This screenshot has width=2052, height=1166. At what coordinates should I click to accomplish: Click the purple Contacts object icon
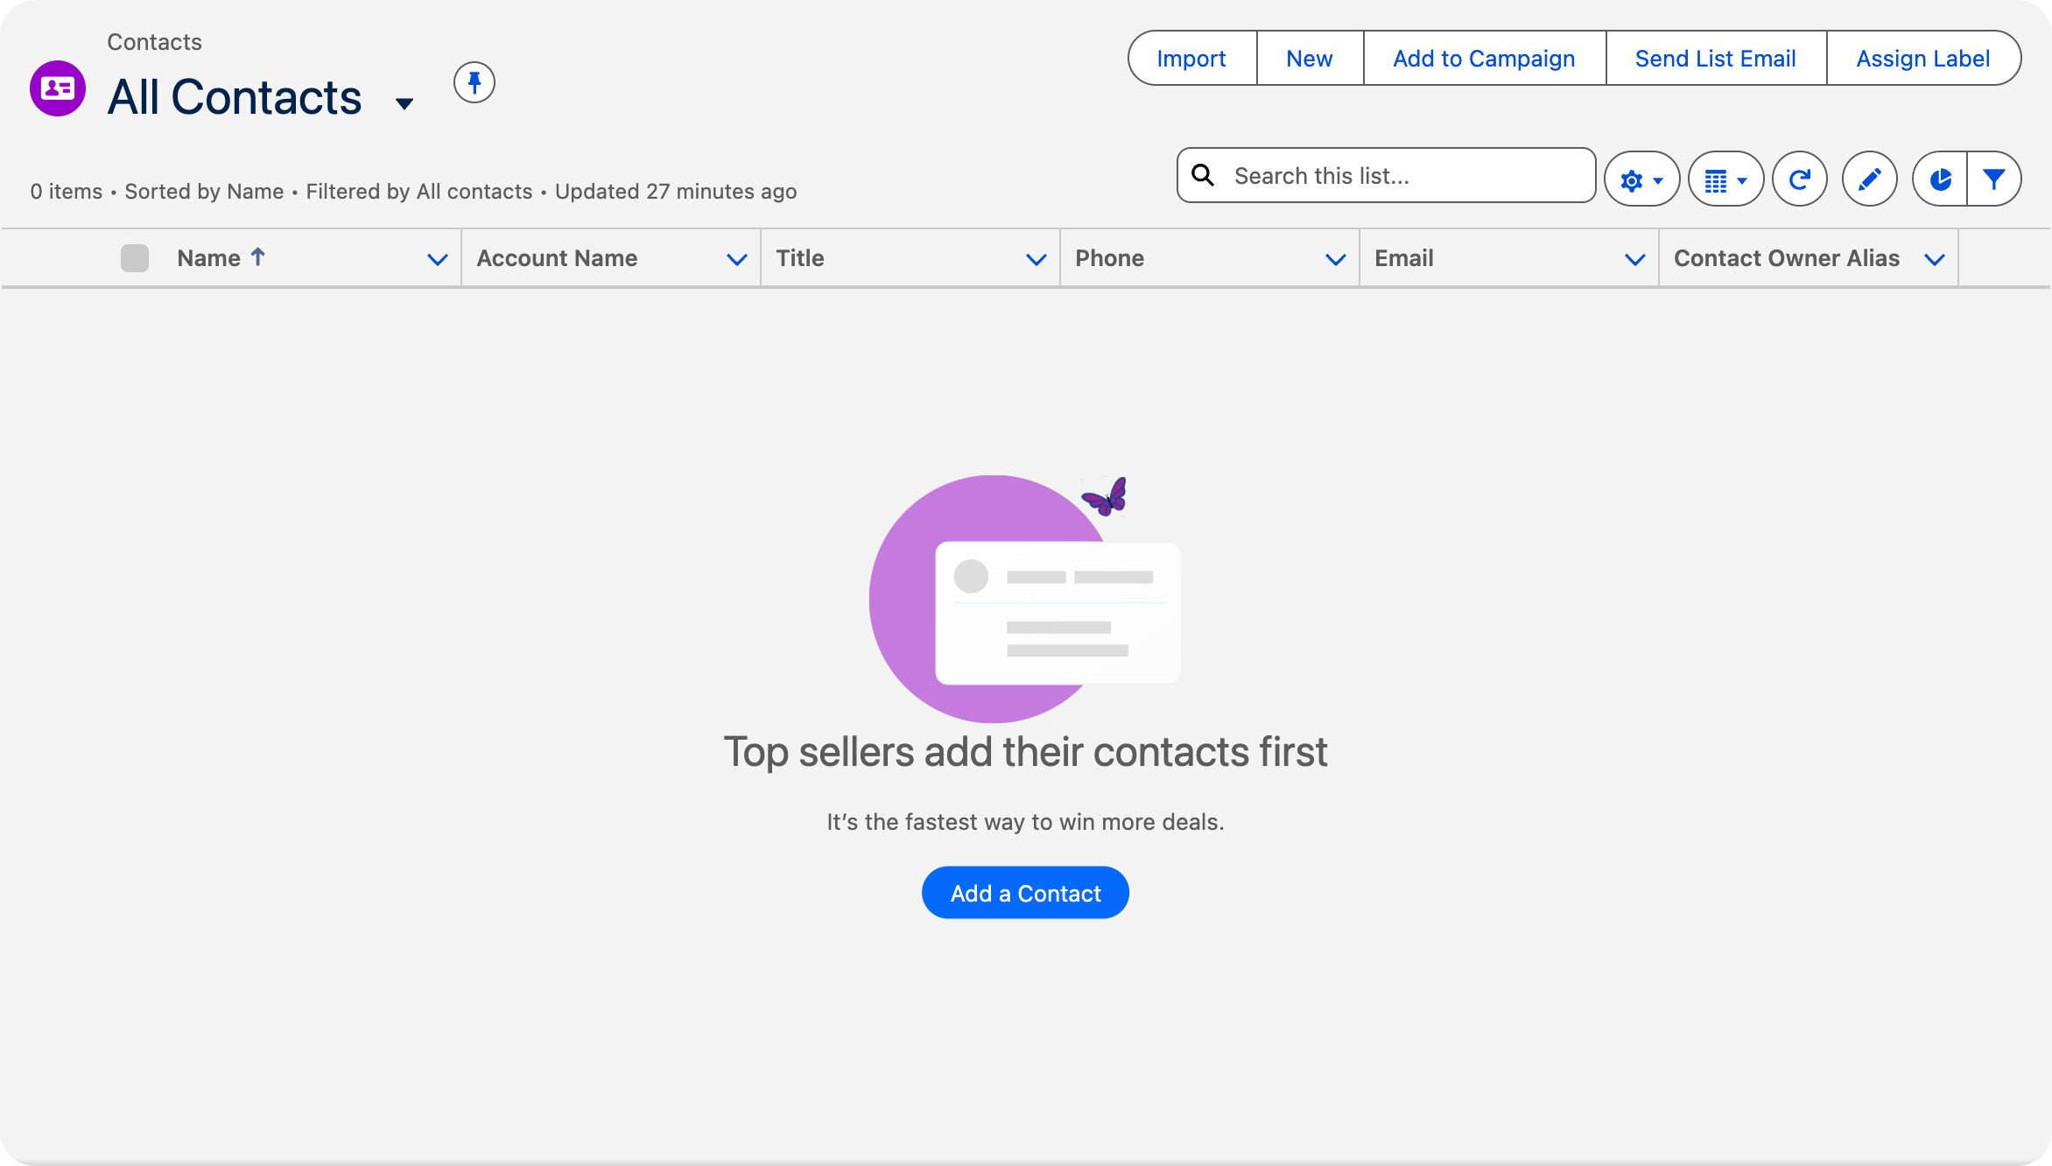pyautogui.click(x=58, y=88)
